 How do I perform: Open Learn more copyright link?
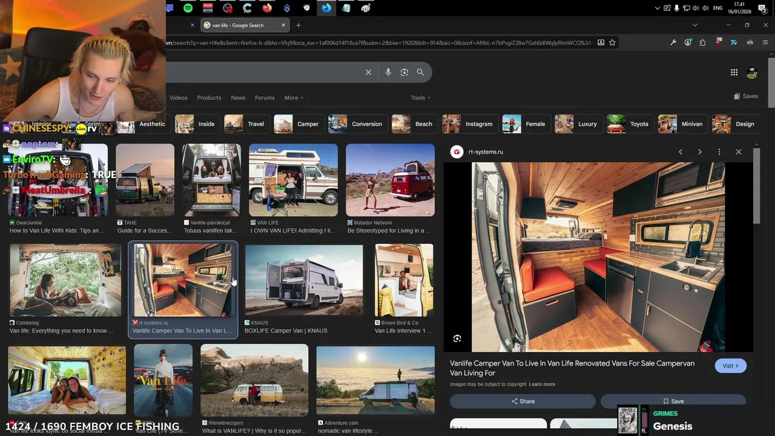coord(542,385)
